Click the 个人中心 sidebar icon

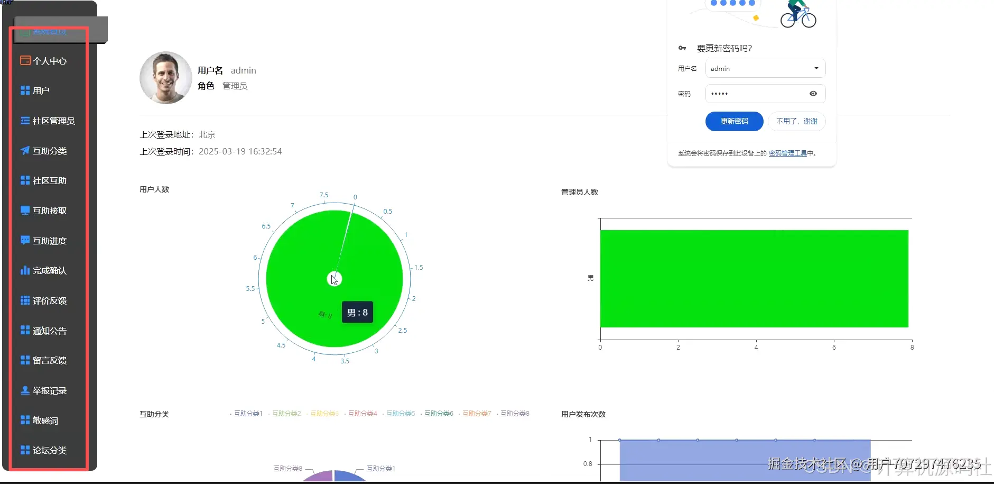[25, 60]
